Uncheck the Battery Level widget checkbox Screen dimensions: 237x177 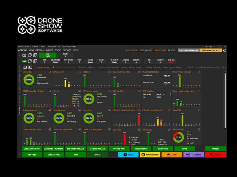[x=79, y=72]
